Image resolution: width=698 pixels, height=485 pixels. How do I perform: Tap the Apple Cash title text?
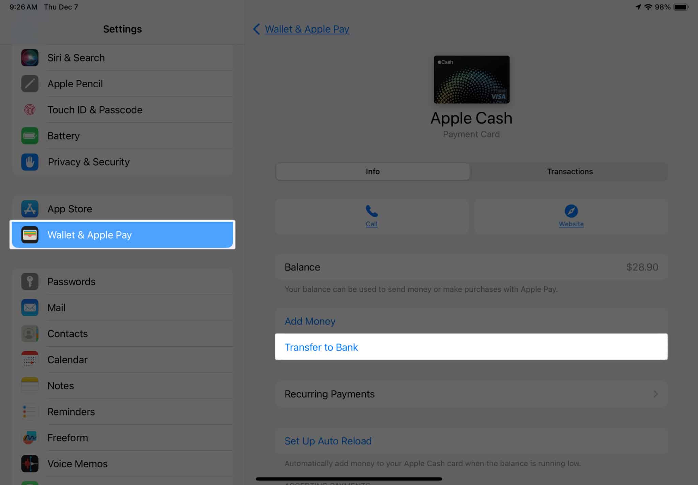tap(471, 118)
